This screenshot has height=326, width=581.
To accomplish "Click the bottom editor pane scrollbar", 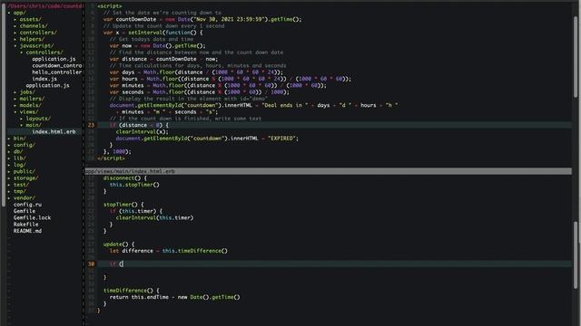I will tap(576, 256).
